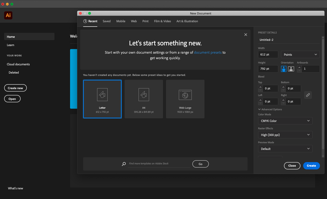Open the Art & Illustration tab

pyautogui.click(x=187, y=21)
